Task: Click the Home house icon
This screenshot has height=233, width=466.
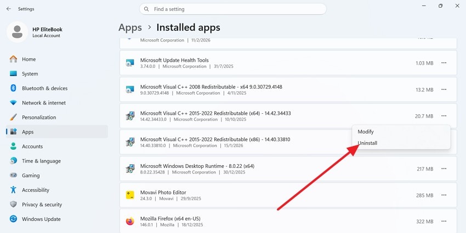Action: (13, 59)
